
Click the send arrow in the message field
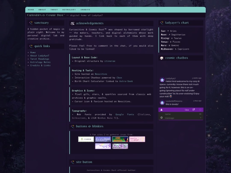(x=201, y=118)
